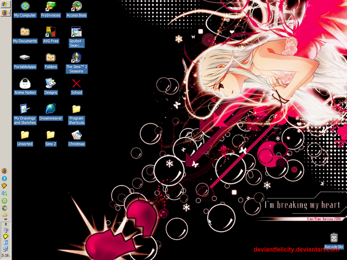
Task: Switch to the Firefox taskbar window button
Action: 5,13
